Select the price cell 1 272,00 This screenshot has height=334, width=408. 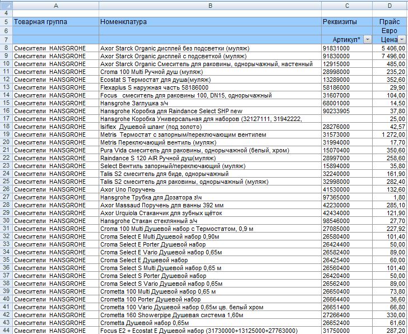pyautogui.click(x=390, y=134)
